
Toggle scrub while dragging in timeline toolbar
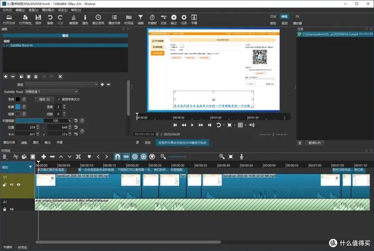126,157
